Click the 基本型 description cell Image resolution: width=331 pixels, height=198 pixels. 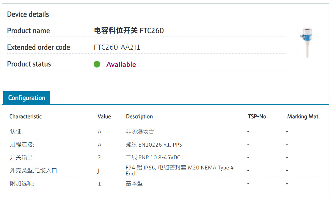pos(134,184)
